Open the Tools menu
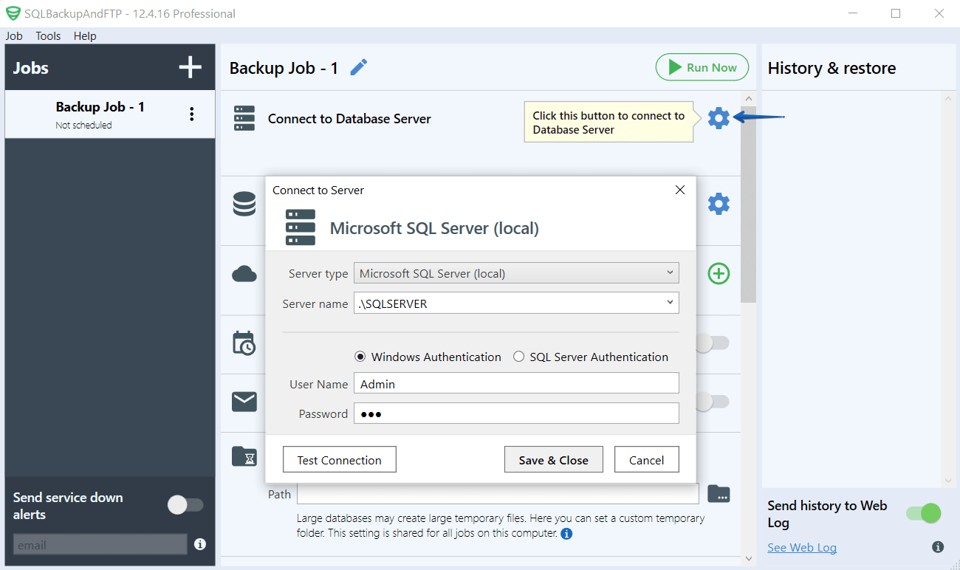Image resolution: width=960 pixels, height=570 pixels. (x=48, y=35)
